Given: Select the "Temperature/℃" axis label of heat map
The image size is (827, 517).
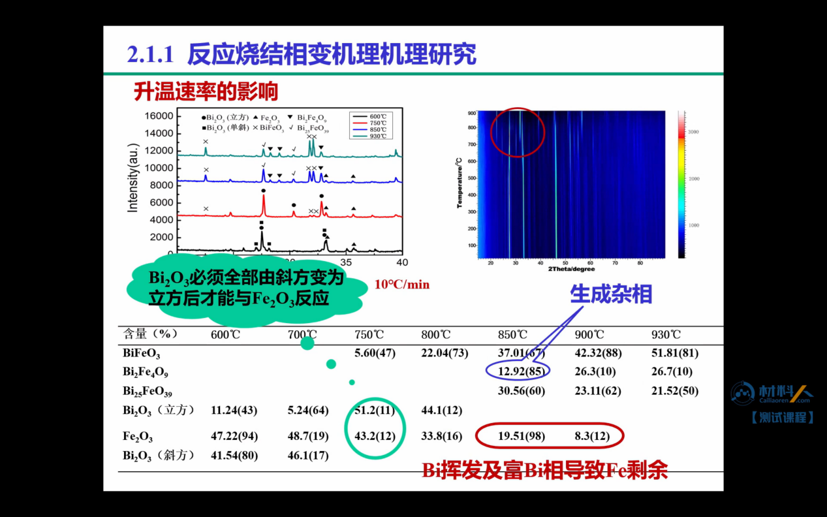Looking at the screenshot, I should (460, 183).
